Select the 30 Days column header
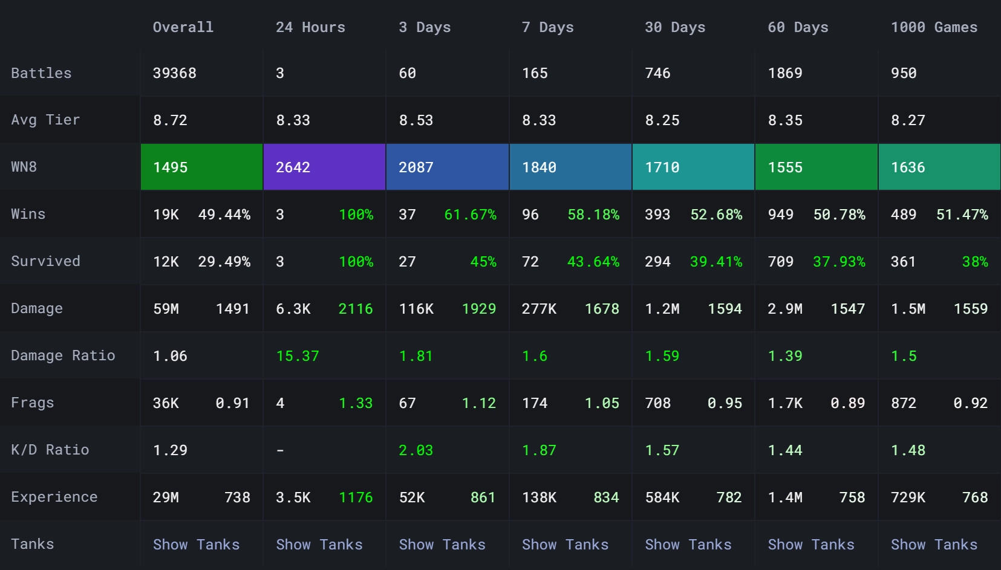This screenshot has height=570, width=1001. pos(675,27)
